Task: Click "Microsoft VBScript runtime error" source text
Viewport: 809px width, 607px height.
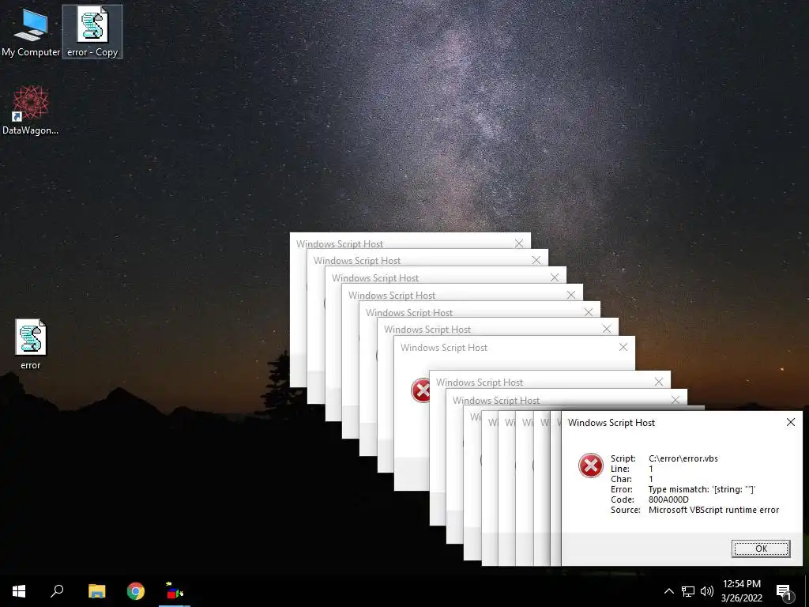Action: [713, 510]
